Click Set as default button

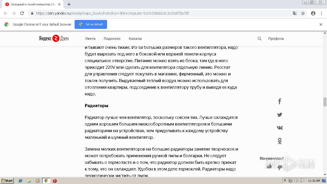[91, 24]
